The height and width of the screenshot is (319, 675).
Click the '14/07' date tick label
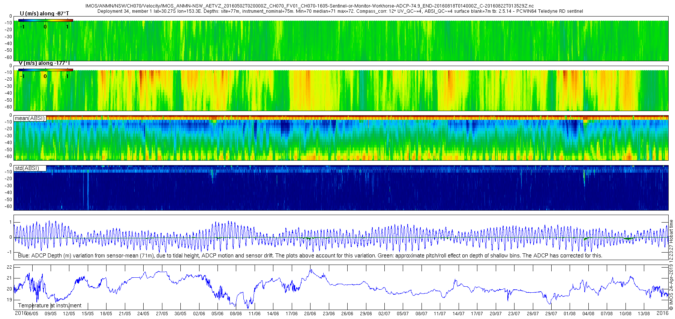[x=459, y=314]
